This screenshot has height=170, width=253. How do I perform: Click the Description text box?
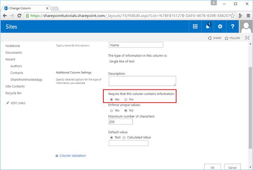(x=142, y=81)
